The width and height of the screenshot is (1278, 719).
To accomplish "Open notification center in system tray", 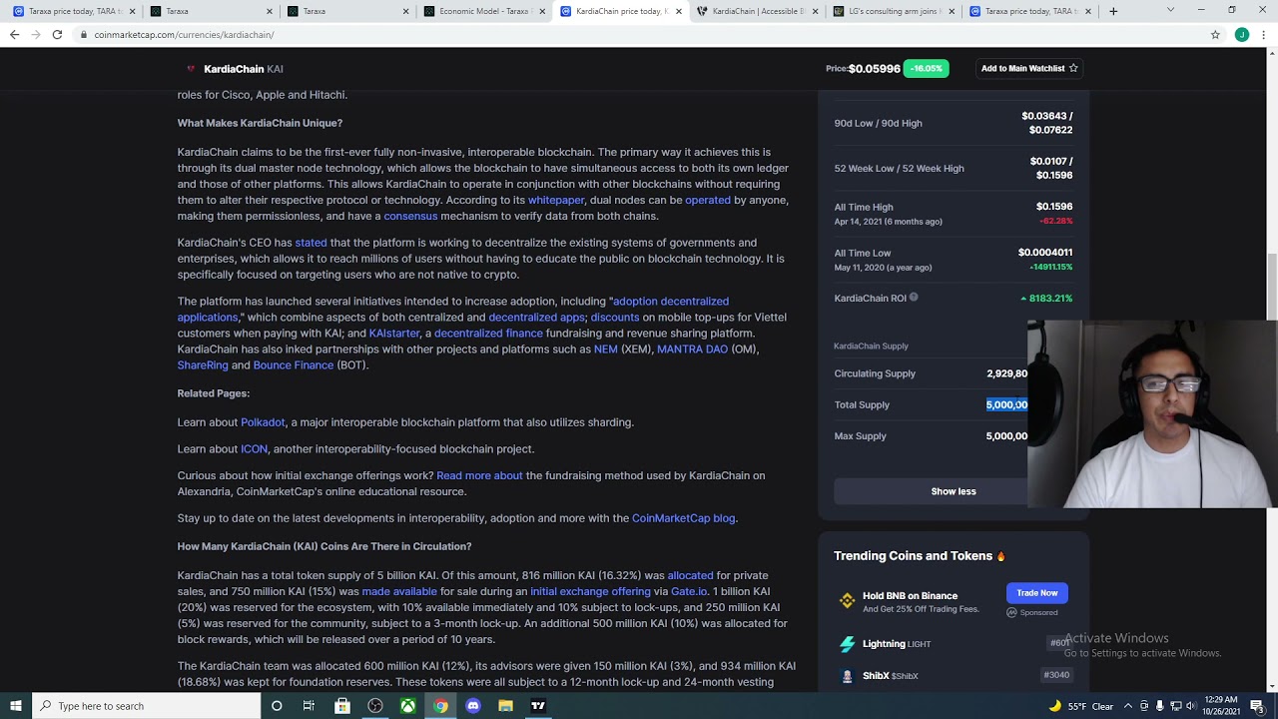I will pos(1257,706).
